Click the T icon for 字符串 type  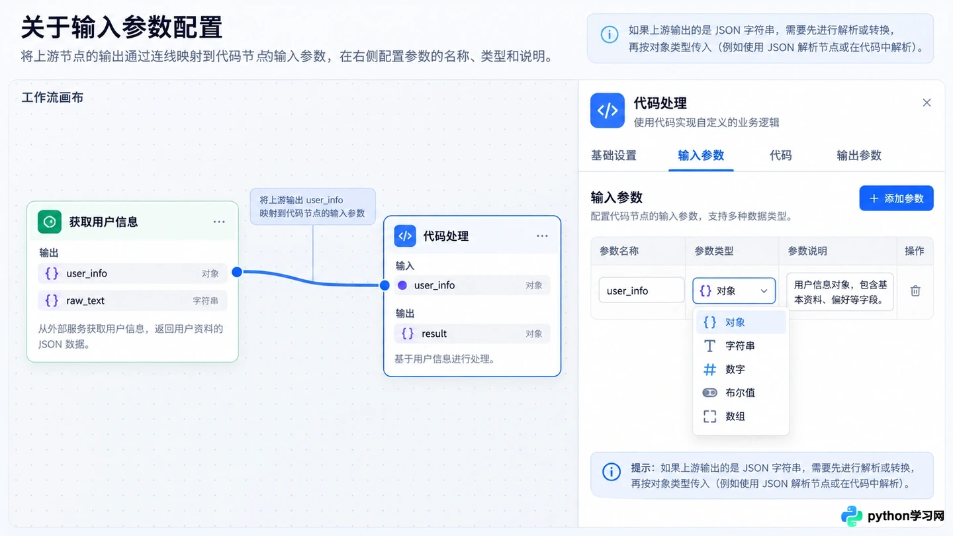[x=709, y=346]
